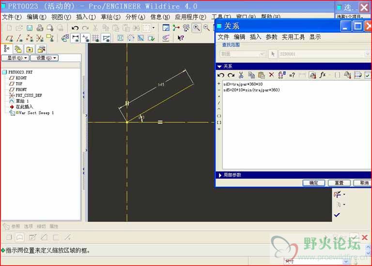Open the selection box dropdown arrow in toolbar
The width and height of the screenshot is (372, 266).
coord(154,28)
